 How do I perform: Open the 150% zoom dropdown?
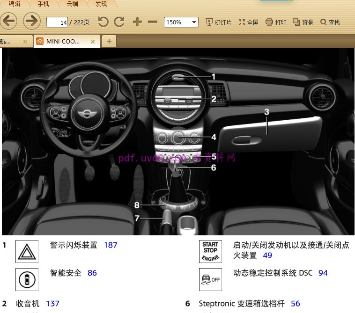tap(181, 22)
